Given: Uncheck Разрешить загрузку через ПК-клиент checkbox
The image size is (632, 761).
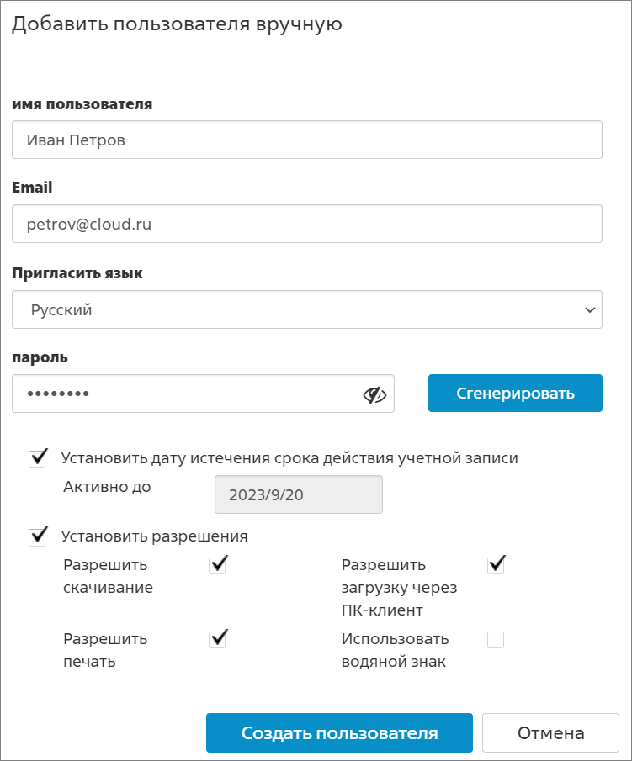Looking at the screenshot, I should (496, 565).
